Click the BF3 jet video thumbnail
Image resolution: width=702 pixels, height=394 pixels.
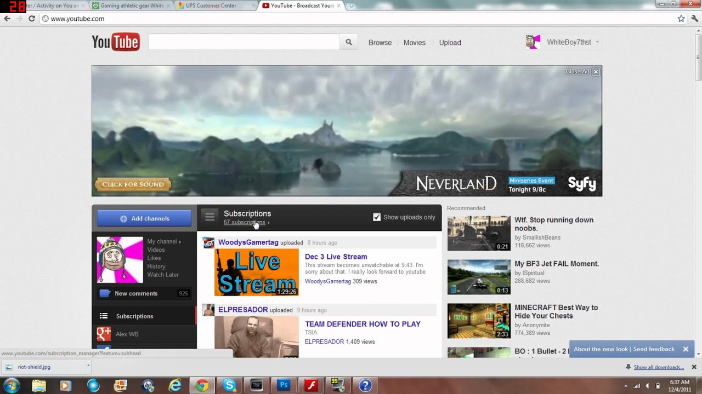[x=479, y=277]
